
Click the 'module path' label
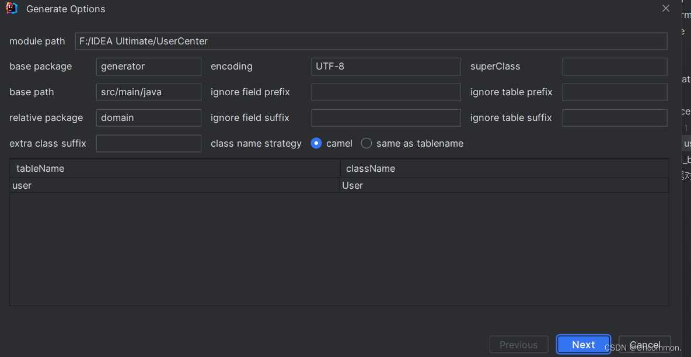click(x=37, y=41)
